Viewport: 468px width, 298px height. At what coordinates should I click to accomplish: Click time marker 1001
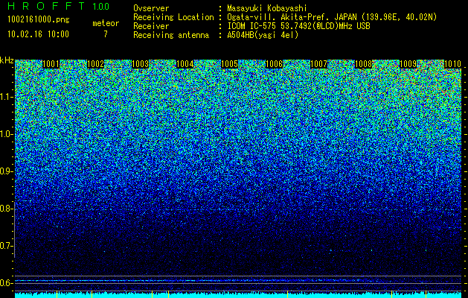pyautogui.click(x=51, y=64)
